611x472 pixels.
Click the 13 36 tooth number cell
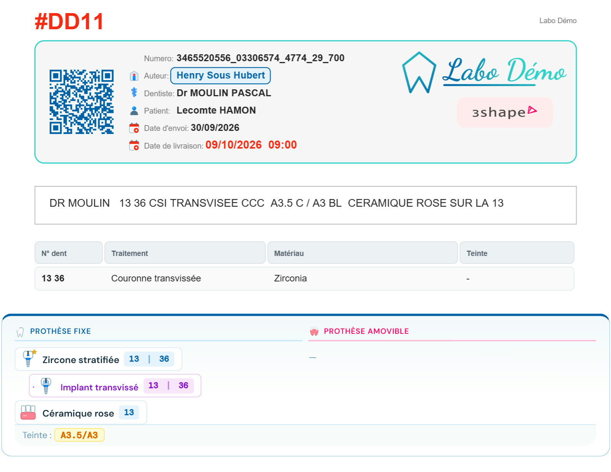click(53, 278)
